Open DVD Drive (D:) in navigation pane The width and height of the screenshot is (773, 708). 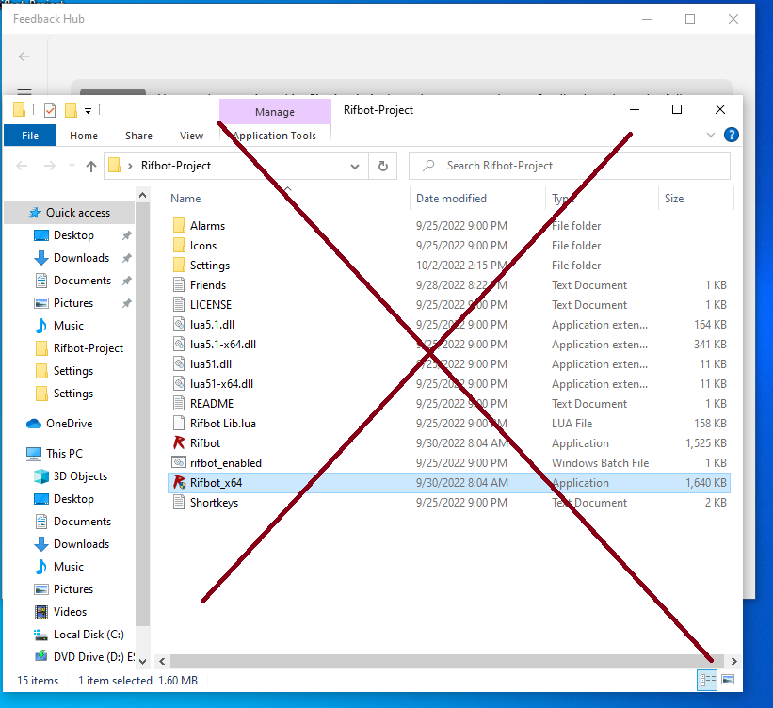point(84,657)
